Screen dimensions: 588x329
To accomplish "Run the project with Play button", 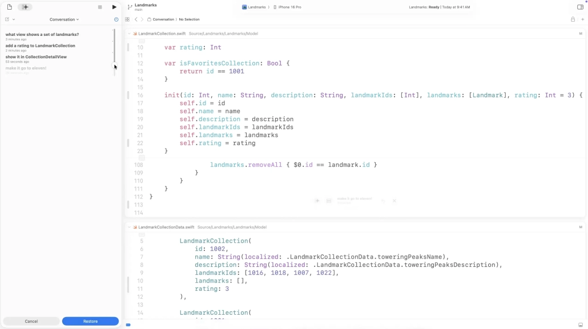I will (x=114, y=7).
